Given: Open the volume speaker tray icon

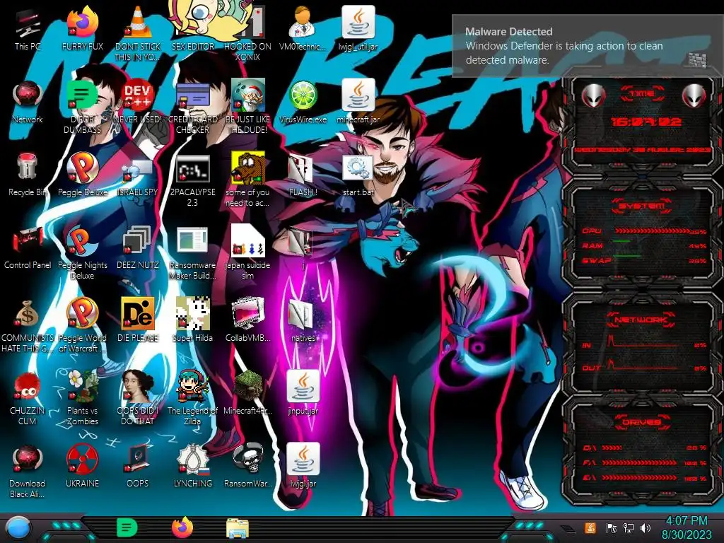Looking at the screenshot, I should pyautogui.click(x=646, y=527).
